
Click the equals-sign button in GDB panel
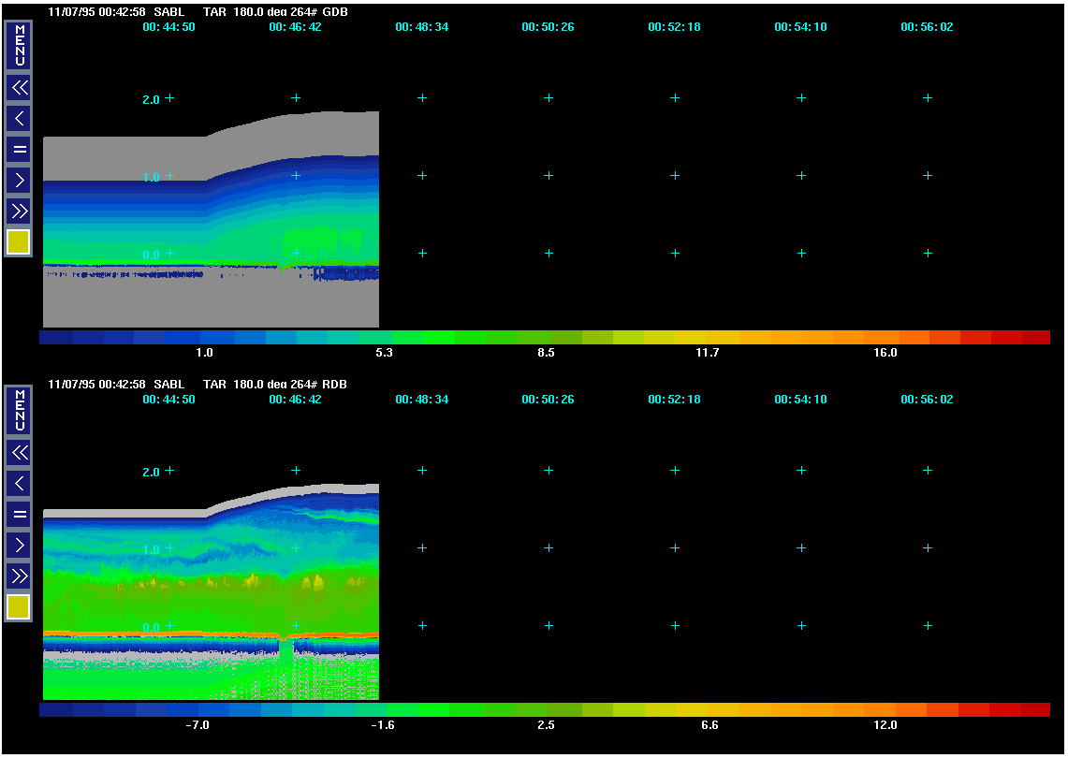[x=19, y=149]
